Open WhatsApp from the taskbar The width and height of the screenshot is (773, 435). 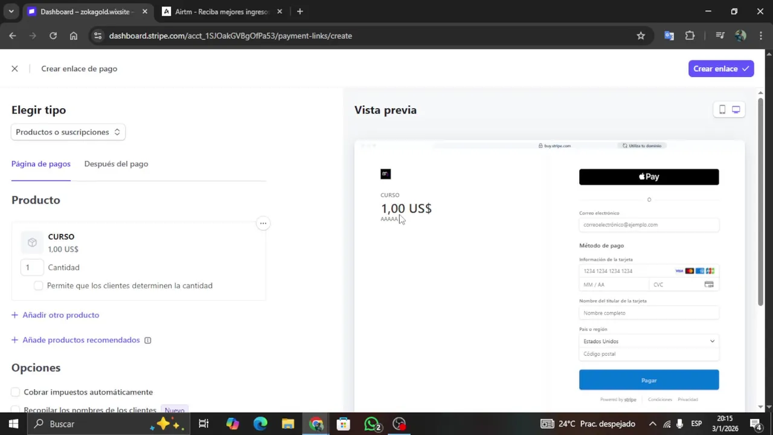[372, 424]
